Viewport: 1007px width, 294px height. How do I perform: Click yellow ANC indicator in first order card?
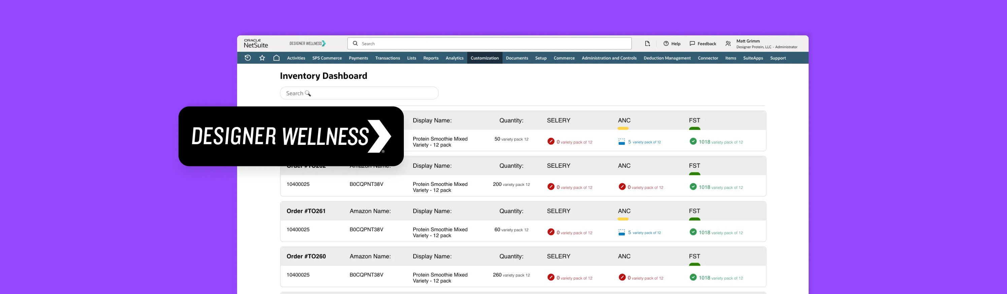(x=623, y=128)
